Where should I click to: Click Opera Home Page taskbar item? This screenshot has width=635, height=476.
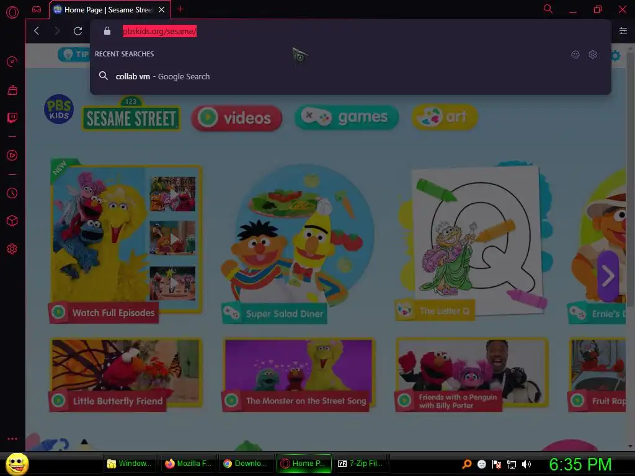[x=304, y=464]
